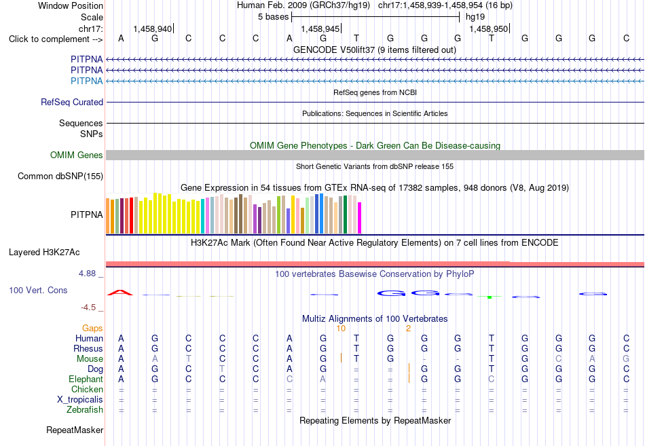
Task: Click the Gaps row label
Action: click(x=92, y=329)
